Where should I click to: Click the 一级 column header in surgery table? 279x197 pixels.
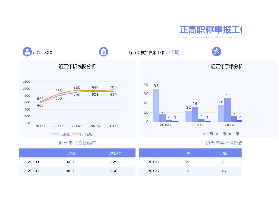point(187,153)
